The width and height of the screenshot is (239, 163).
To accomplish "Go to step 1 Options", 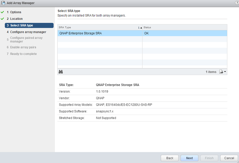I will [x=15, y=12].
